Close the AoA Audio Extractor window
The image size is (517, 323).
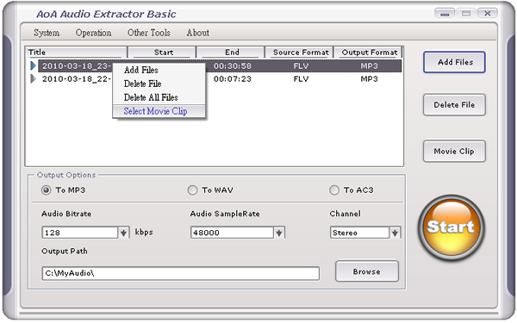pyautogui.click(x=488, y=14)
